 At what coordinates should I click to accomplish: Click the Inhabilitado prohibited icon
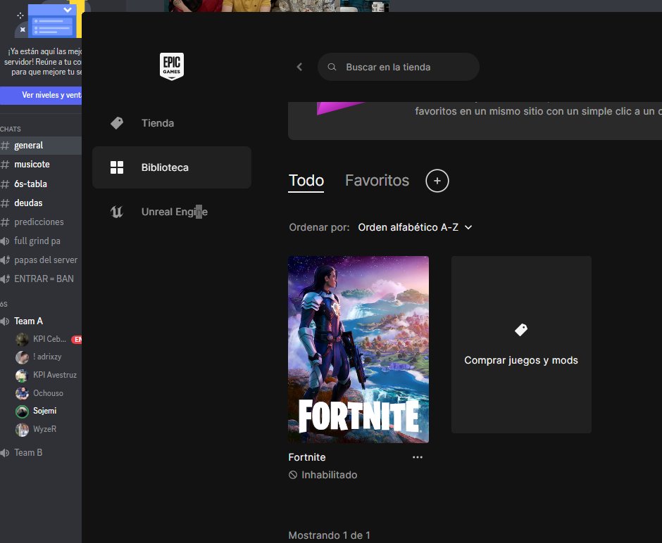[x=292, y=475]
